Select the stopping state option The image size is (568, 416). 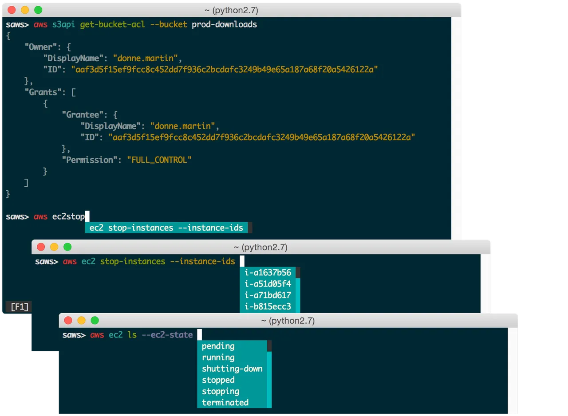(x=232, y=391)
